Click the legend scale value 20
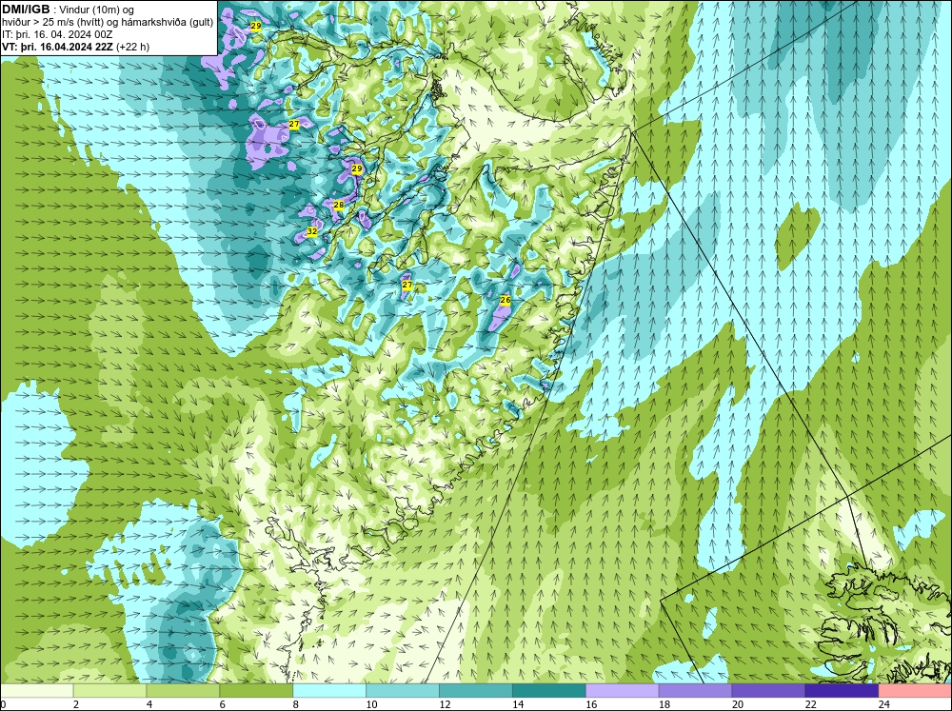952x711 pixels. point(737,704)
